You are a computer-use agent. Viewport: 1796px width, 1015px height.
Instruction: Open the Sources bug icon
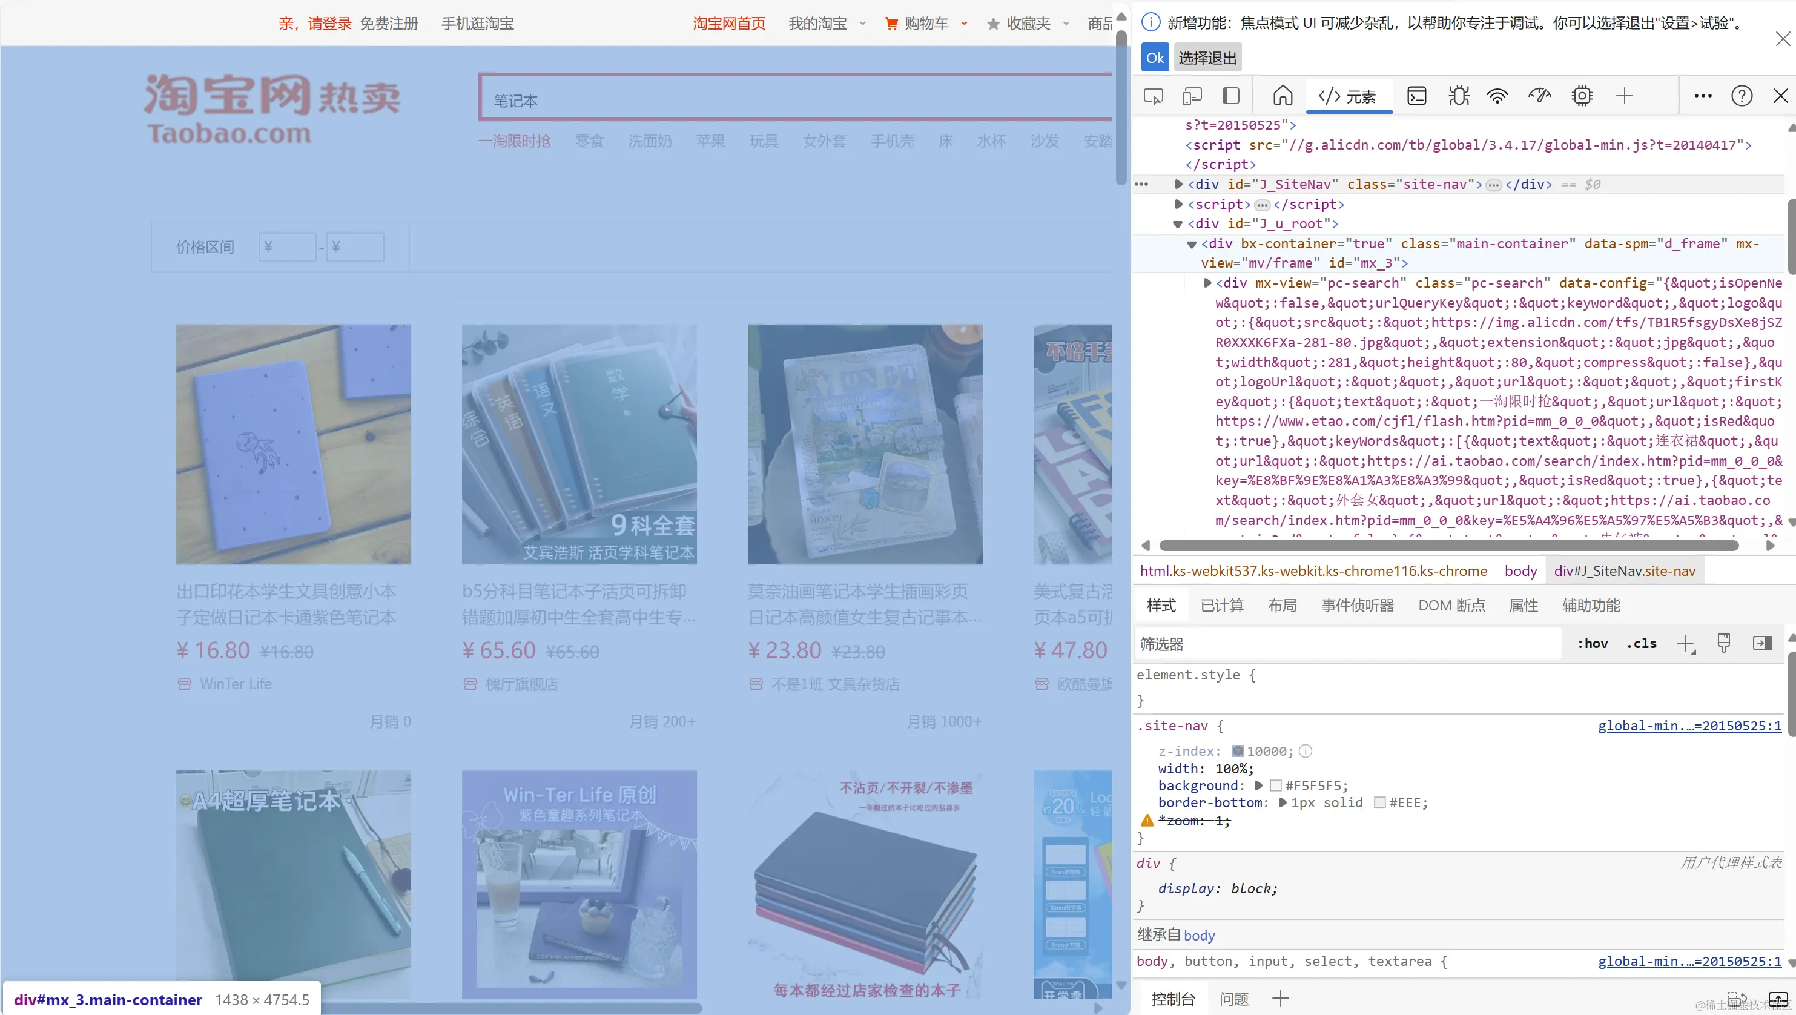click(x=1459, y=96)
